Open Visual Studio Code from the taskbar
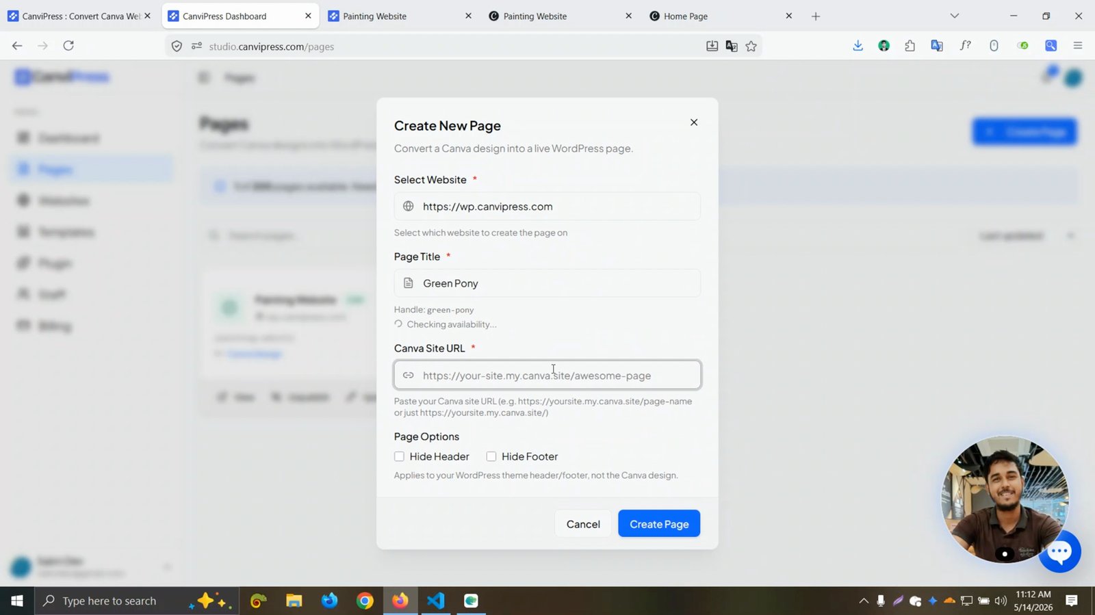This screenshot has height=615, width=1095. pos(436,601)
